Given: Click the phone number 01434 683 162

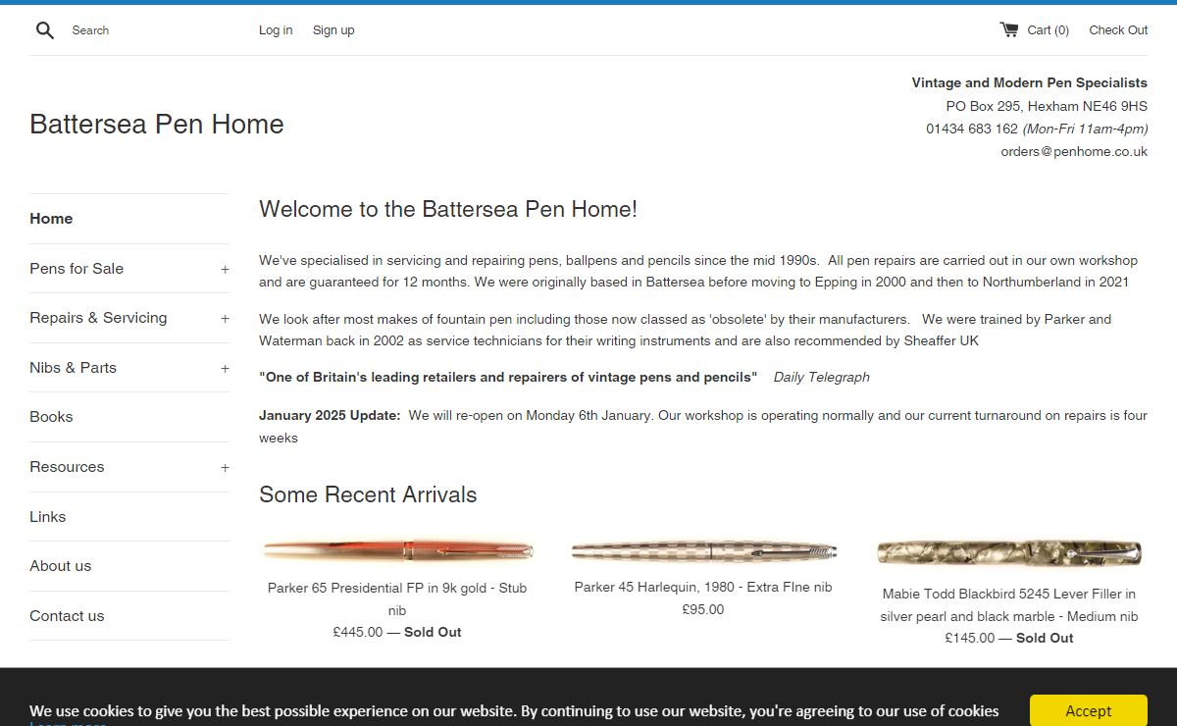Looking at the screenshot, I should pyautogui.click(x=972, y=129).
